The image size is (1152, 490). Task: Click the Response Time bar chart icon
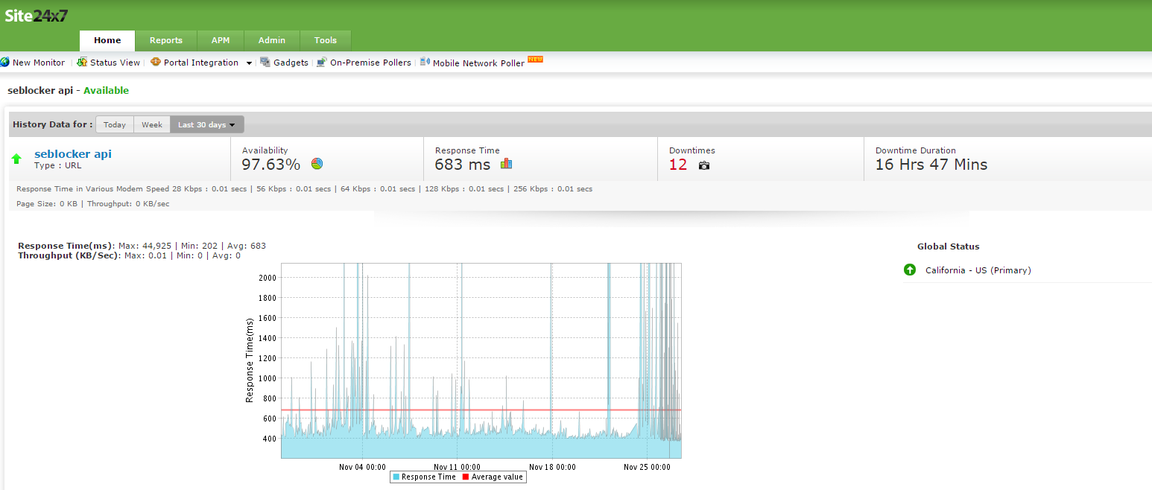[x=507, y=164]
